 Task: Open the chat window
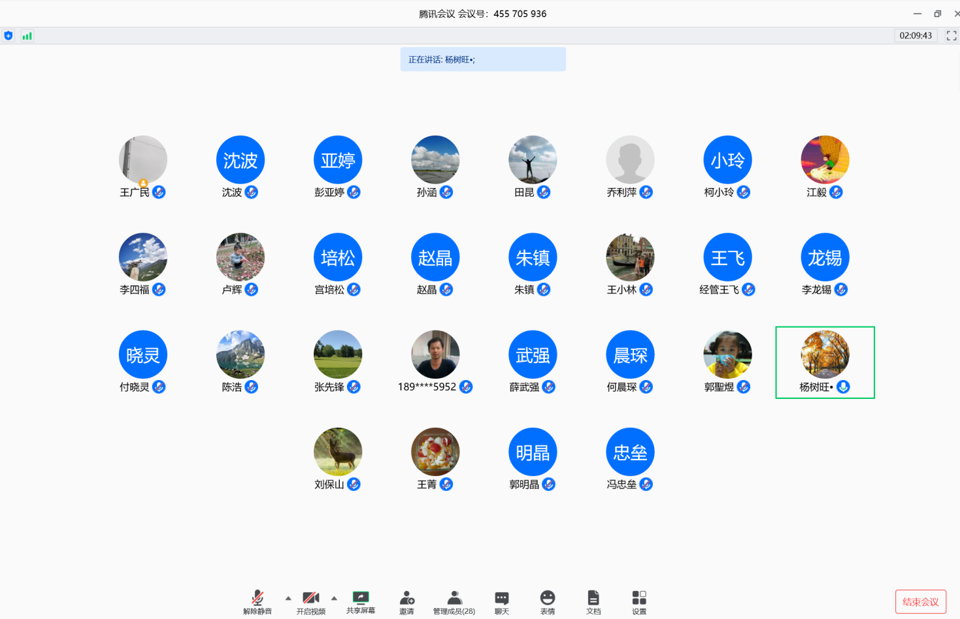(501, 598)
